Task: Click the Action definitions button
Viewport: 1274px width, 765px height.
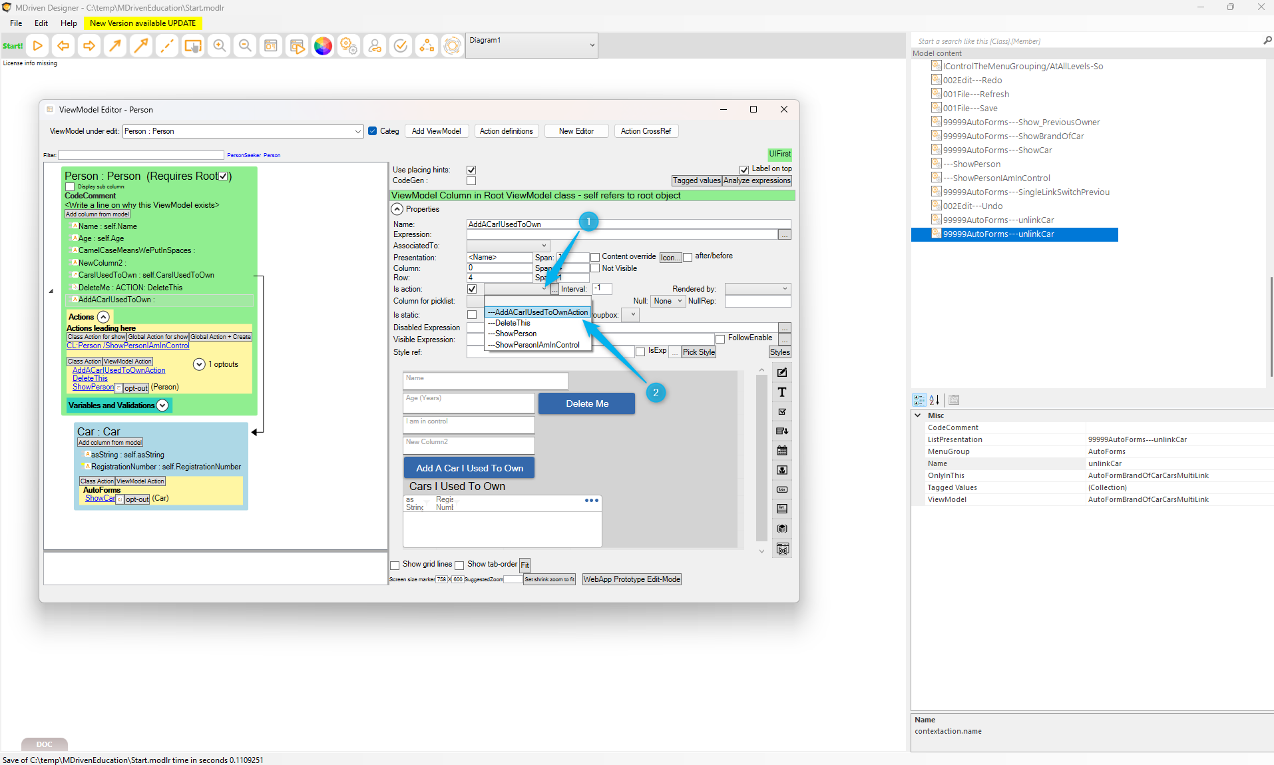Action: point(506,131)
